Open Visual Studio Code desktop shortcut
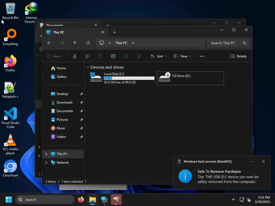The width and height of the screenshot is (275, 206). pos(10,118)
